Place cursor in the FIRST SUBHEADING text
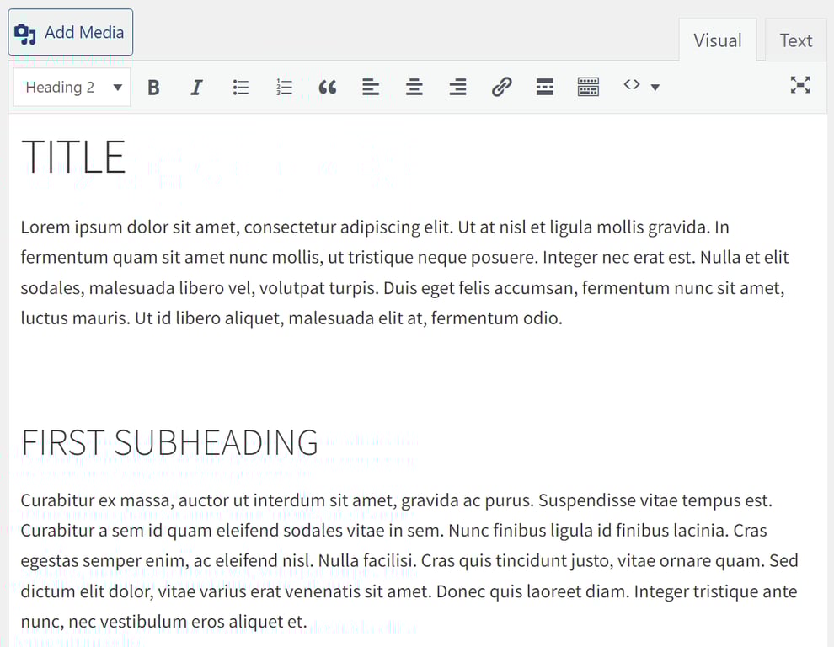The image size is (834, 647). click(x=169, y=441)
